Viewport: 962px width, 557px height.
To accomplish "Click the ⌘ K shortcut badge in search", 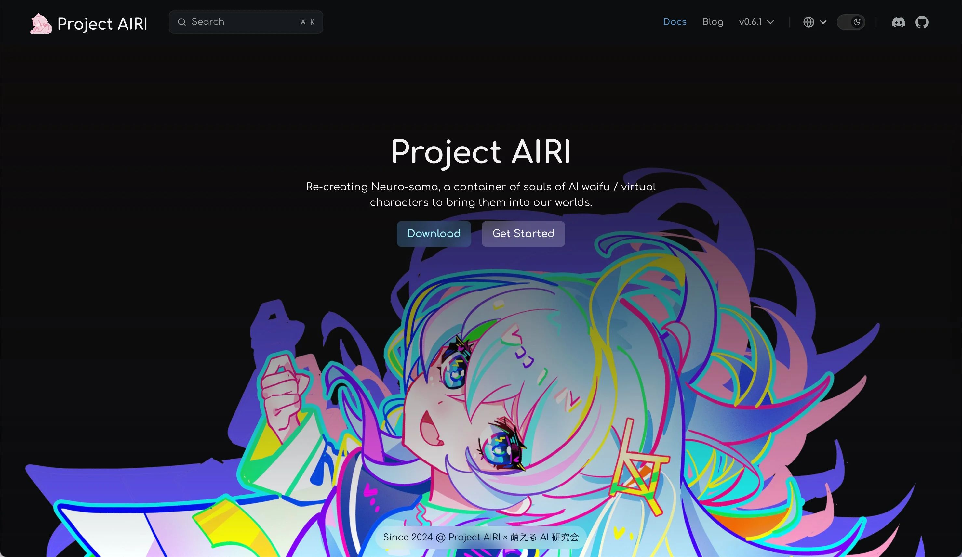I will pos(307,22).
